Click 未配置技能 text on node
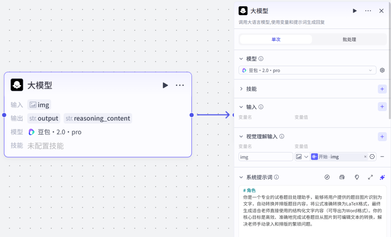 (x=45, y=146)
